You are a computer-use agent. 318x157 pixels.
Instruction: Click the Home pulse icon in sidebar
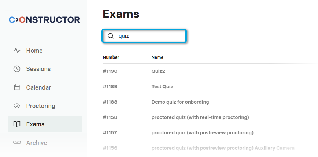[17, 51]
